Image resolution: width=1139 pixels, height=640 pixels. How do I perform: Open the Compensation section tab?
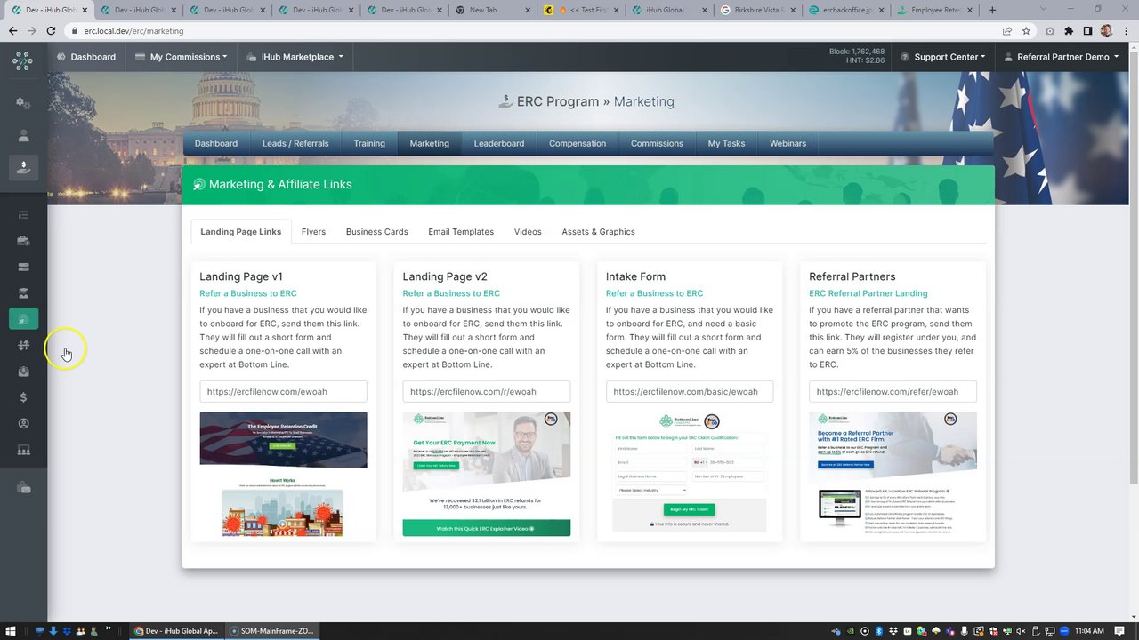tap(578, 143)
